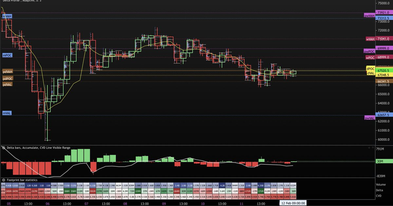Select the pwVAL level label
This screenshot has height=206, width=393.
(369, 118)
